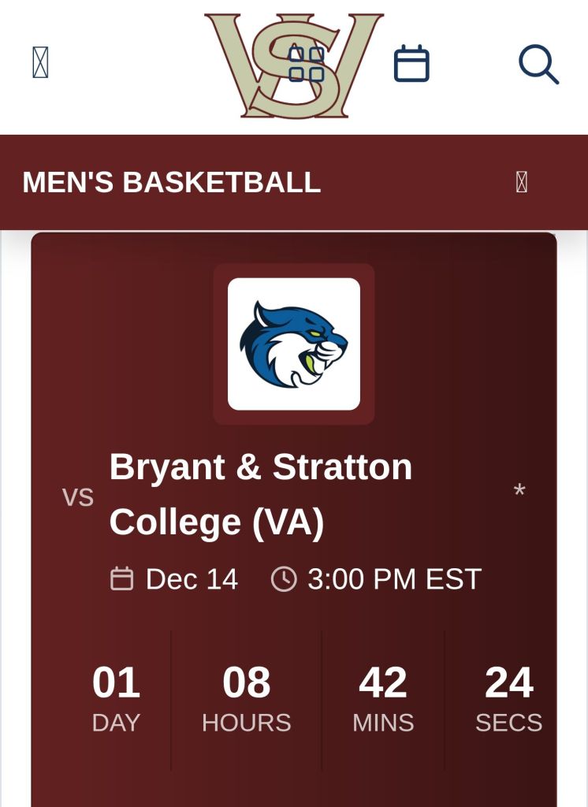Select the Dec 14 date text

[x=192, y=579]
